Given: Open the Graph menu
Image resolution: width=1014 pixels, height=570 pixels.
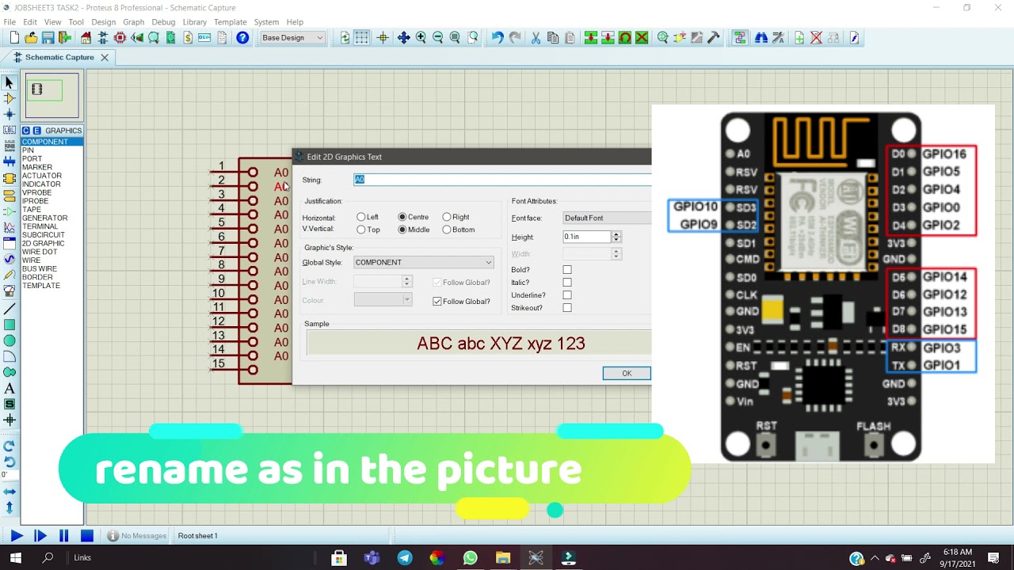Looking at the screenshot, I should 133,22.
